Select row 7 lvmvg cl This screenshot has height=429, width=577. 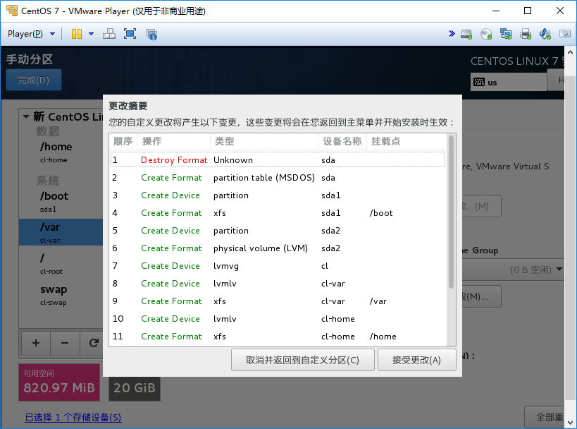tap(278, 266)
